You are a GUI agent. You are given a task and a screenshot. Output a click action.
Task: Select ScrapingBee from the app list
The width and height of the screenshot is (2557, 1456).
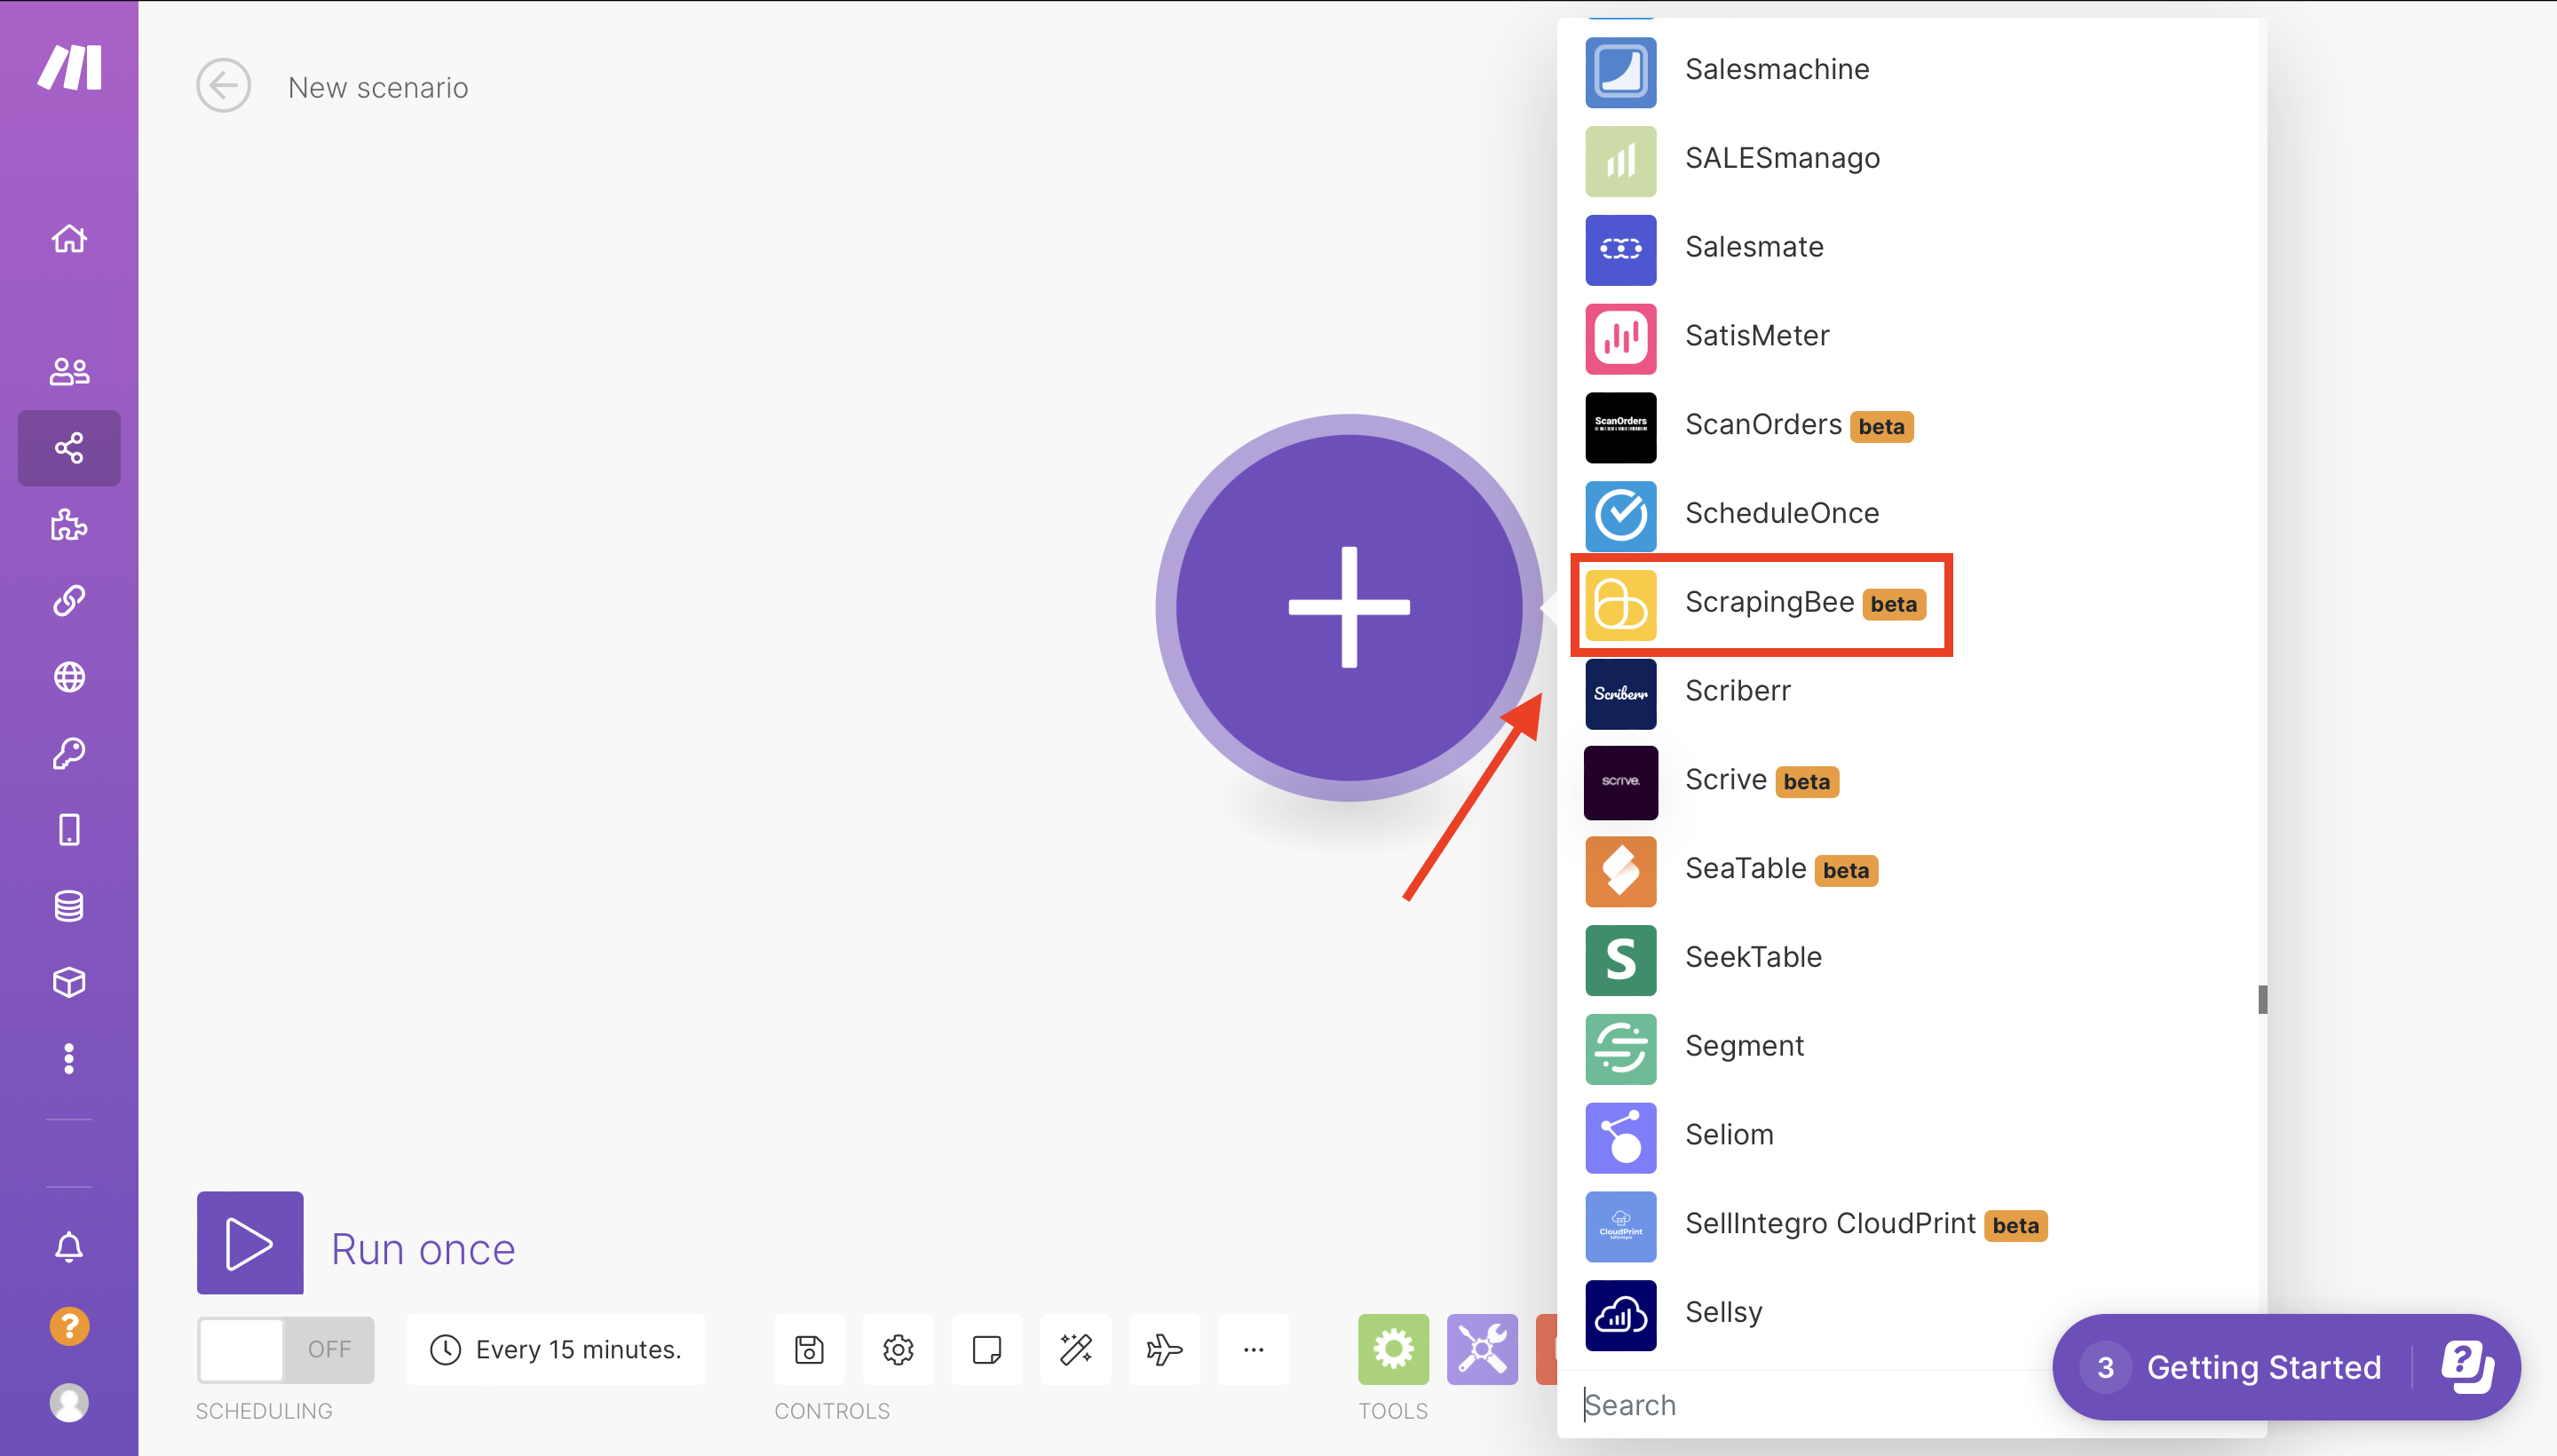tap(1776, 603)
